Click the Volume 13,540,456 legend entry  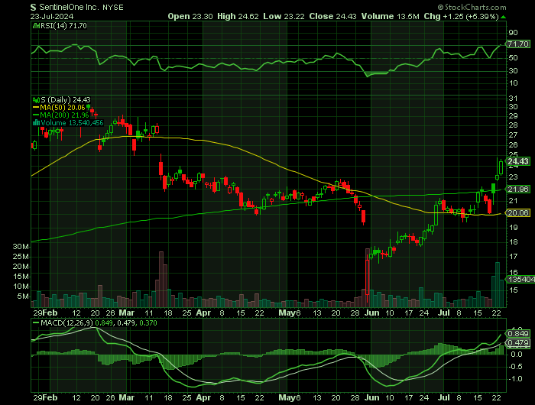coord(72,123)
